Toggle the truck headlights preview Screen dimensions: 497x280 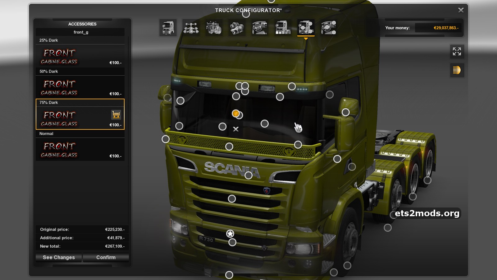[x=457, y=70]
